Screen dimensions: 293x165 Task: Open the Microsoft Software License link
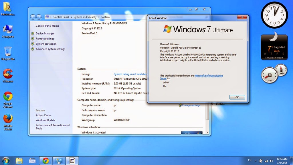pyautogui.click(x=209, y=76)
